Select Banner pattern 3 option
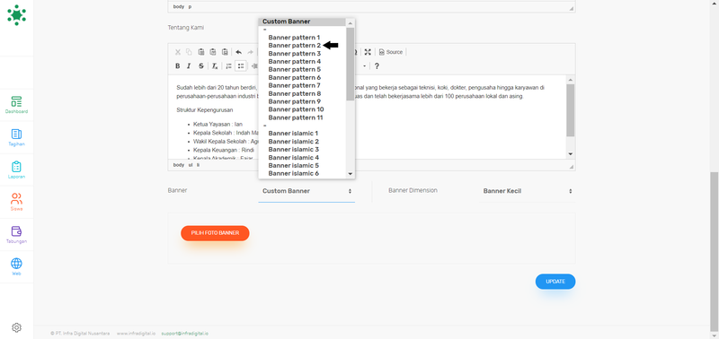Screen dimensions: 719x339 [x=295, y=54]
